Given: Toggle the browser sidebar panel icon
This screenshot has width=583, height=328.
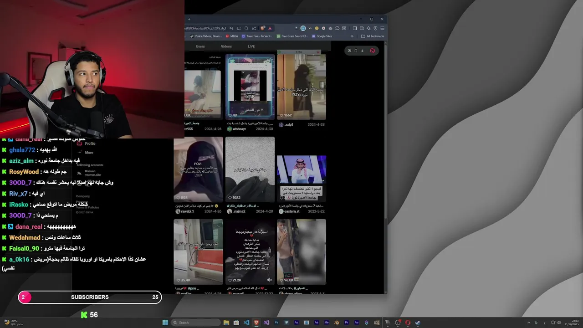Looking at the screenshot, I should 355,28.
